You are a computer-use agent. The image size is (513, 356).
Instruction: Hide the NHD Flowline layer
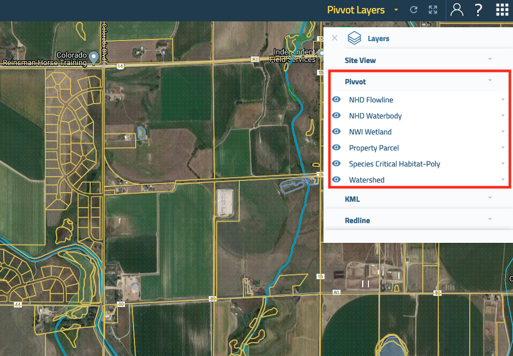336,100
